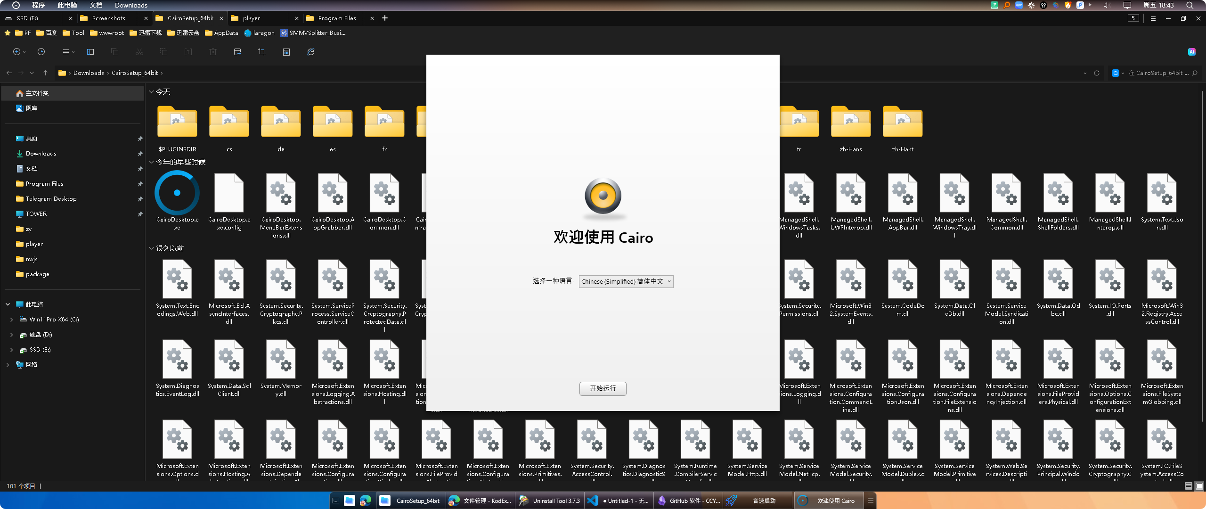Open the 文档 menu in top bar

[96, 5]
